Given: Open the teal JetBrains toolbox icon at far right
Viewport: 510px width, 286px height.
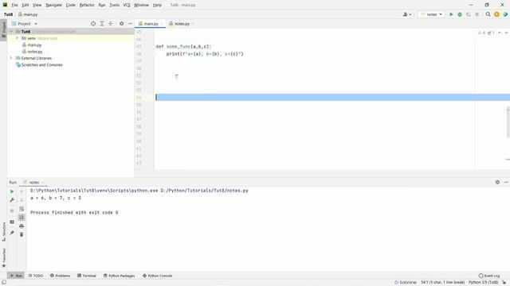Looking at the screenshot, I should tap(505, 14).
